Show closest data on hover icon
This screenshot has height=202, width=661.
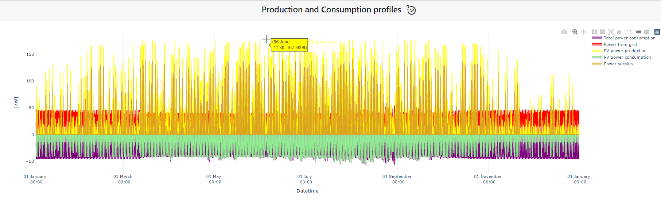(x=638, y=32)
